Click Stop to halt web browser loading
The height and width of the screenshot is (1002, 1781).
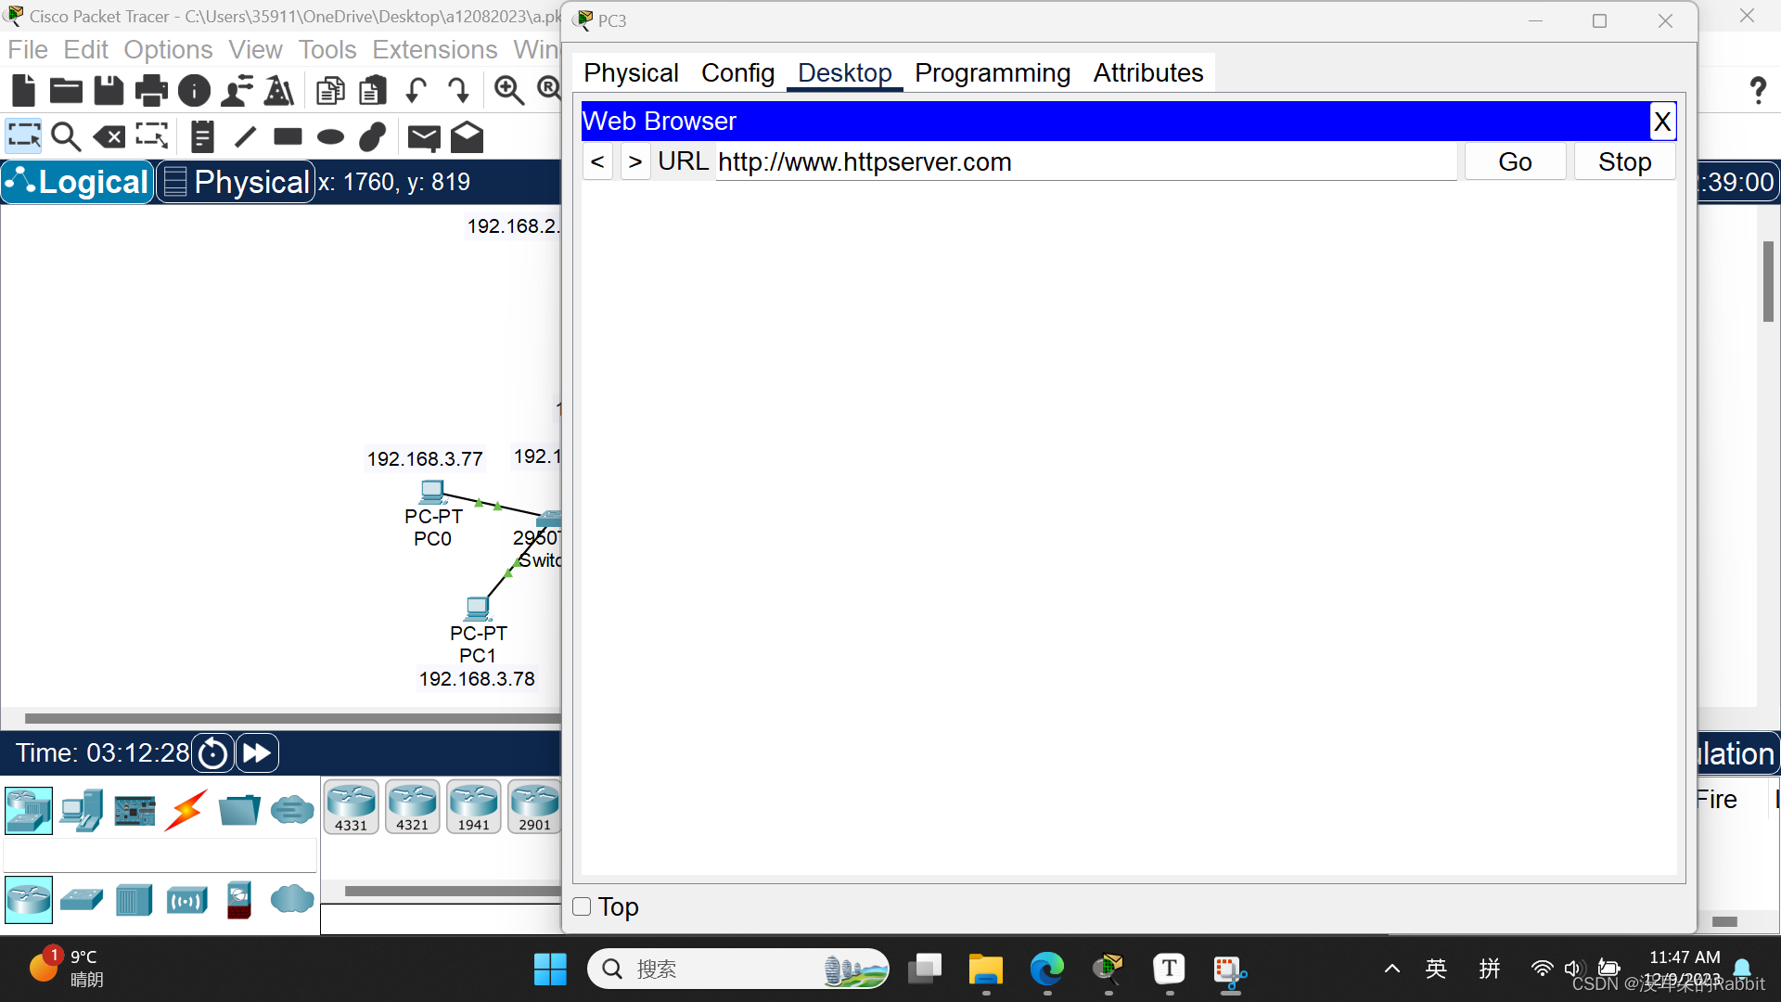tap(1624, 161)
